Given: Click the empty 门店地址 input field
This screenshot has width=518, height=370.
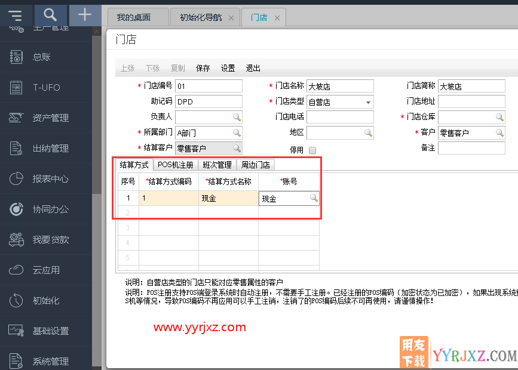Looking at the screenshot, I should pos(471,101).
